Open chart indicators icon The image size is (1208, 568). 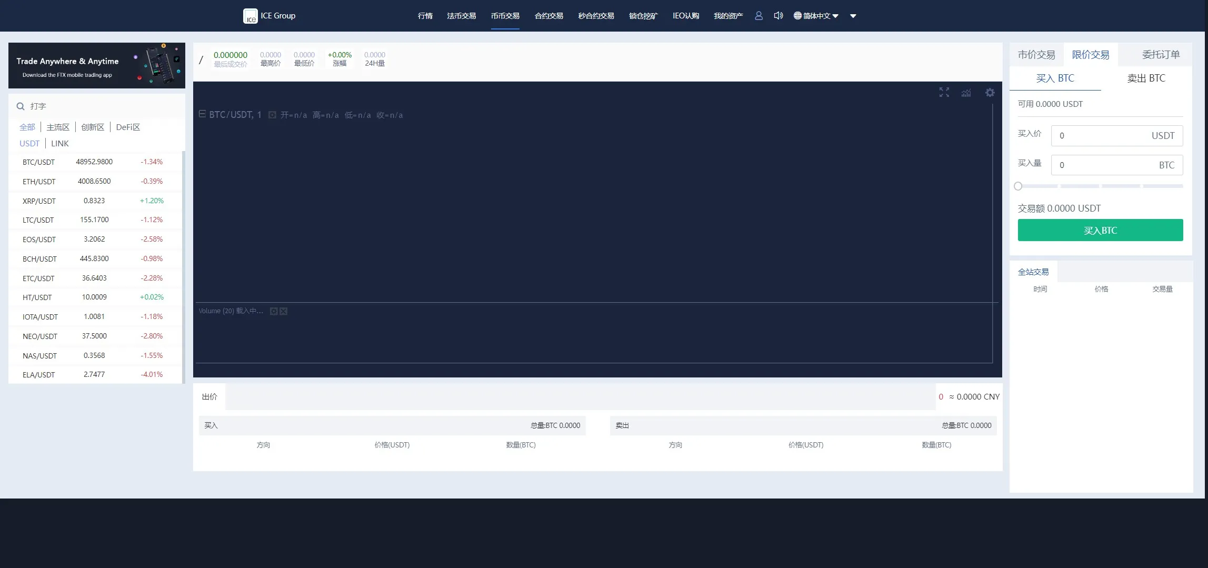point(966,93)
